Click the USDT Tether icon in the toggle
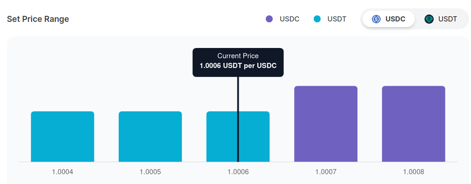 pos(429,19)
